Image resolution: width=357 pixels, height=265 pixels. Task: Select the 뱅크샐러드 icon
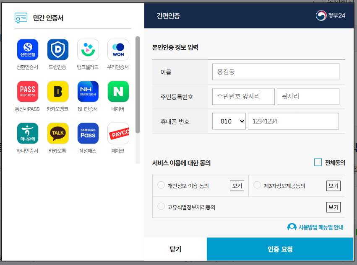click(88, 49)
